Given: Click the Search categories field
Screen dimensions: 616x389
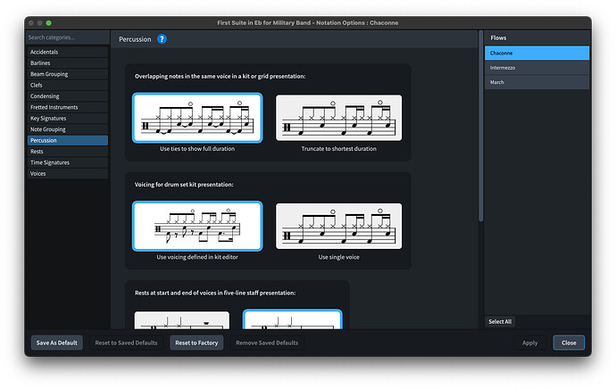Looking at the screenshot, I should coord(68,37).
